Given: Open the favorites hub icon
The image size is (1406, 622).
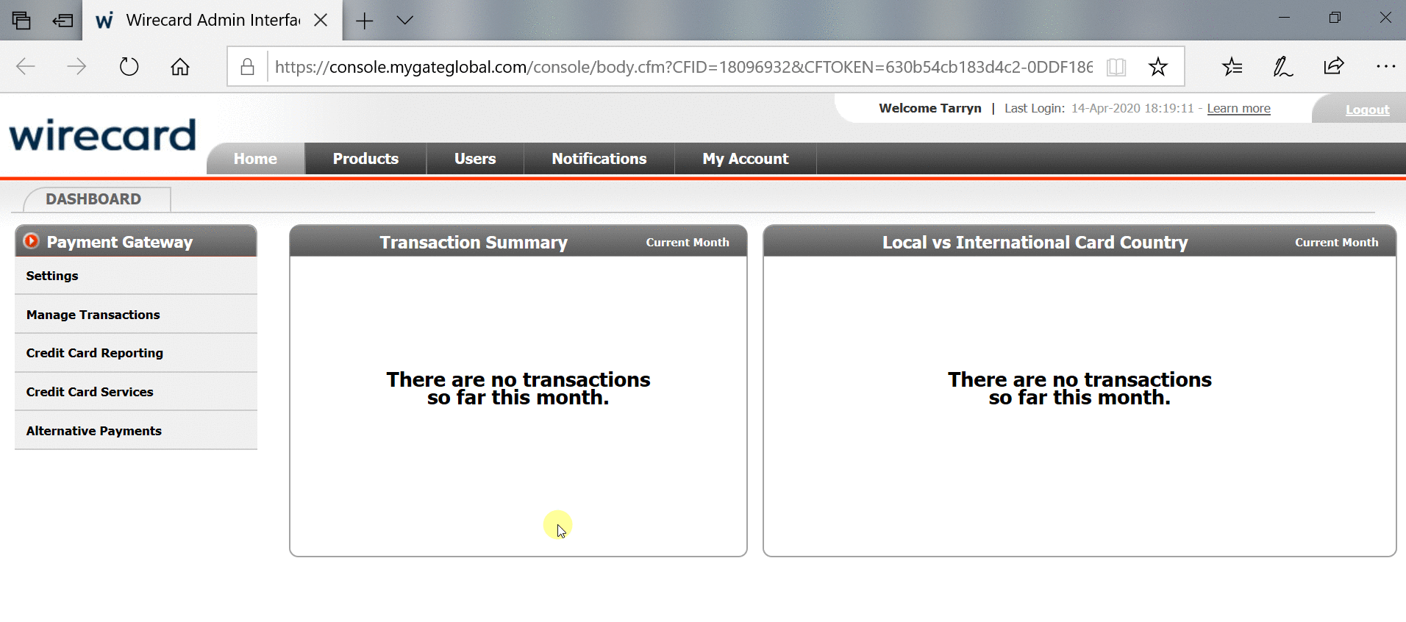Looking at the screenshot, I should pos(1232,67).
